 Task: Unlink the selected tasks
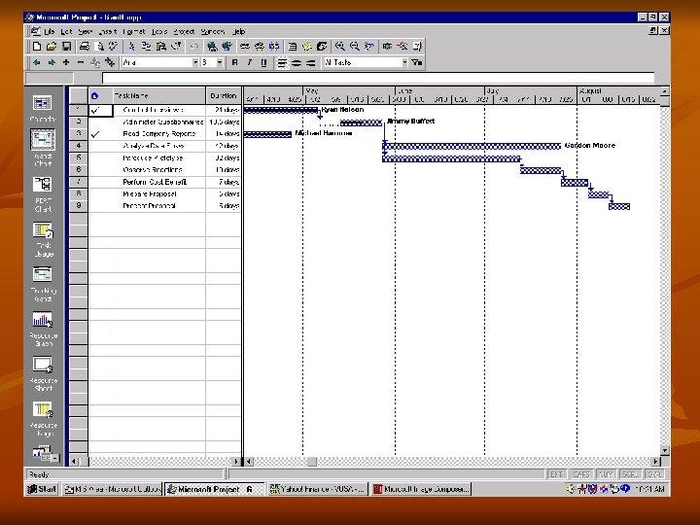260,47
